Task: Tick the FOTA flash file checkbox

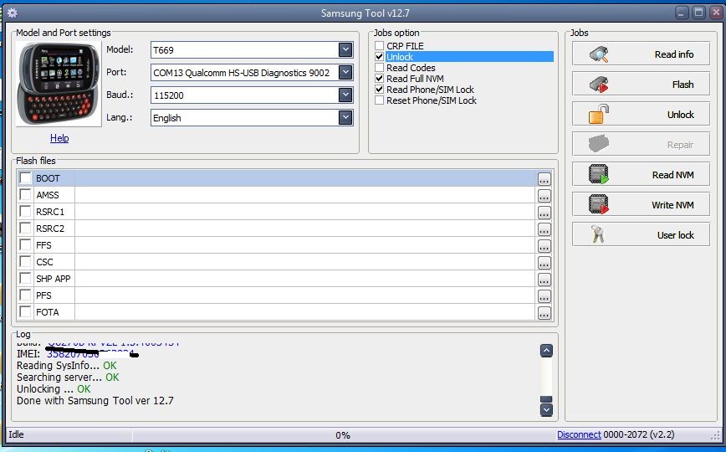Action: pos(25,311)
